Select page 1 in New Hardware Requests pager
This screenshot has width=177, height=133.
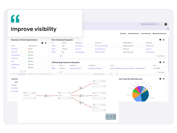pyautogui.click(x=61, y=56)
